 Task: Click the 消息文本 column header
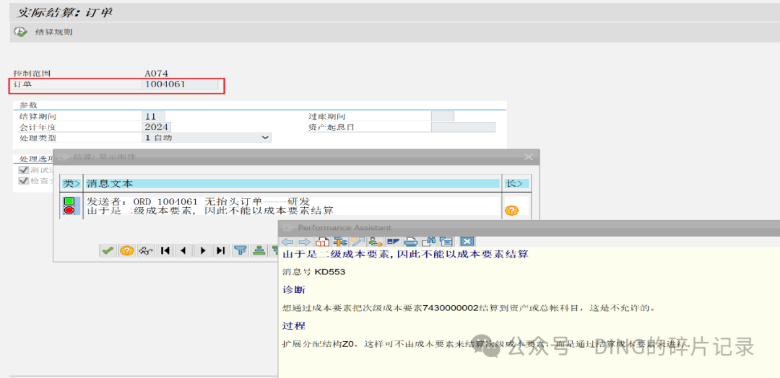(292, 184)
